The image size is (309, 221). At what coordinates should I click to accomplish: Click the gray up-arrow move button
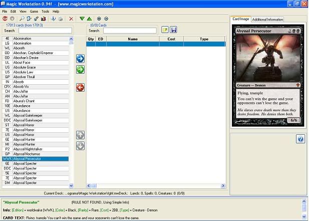[x=80, y=135]
